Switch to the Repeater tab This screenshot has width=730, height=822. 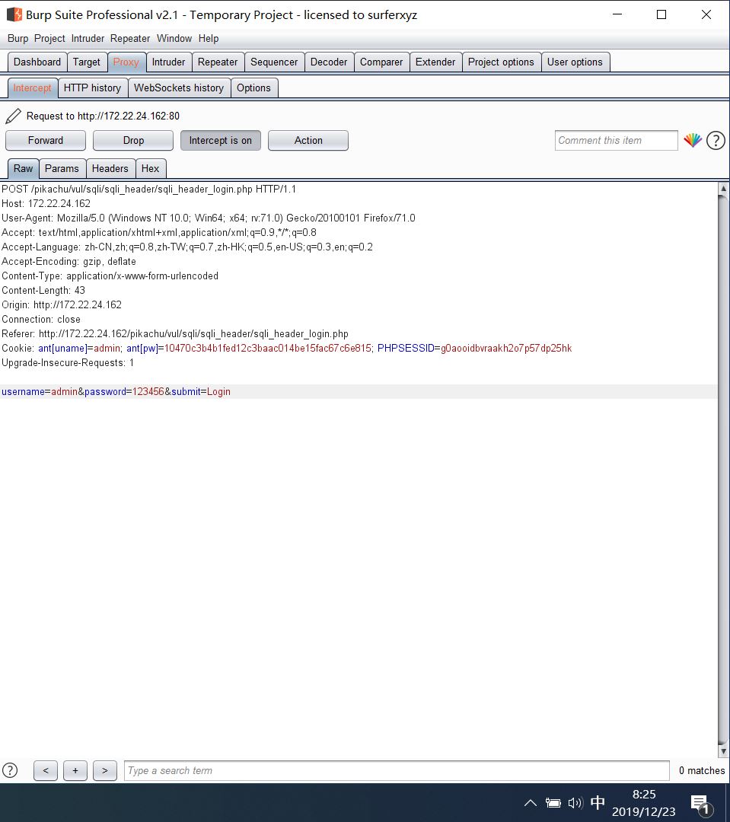(x=218, y=62)
